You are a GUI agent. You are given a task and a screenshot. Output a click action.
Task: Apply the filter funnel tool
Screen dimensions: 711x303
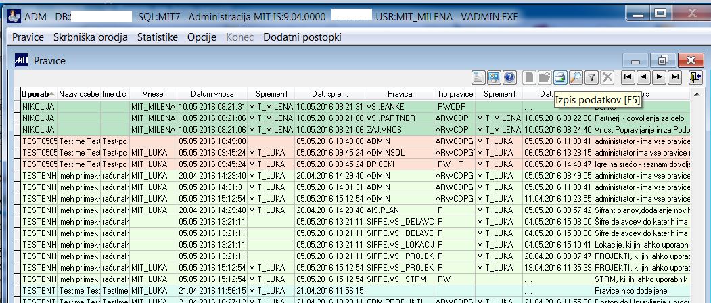pyautogui.click(x=591, y=78)
